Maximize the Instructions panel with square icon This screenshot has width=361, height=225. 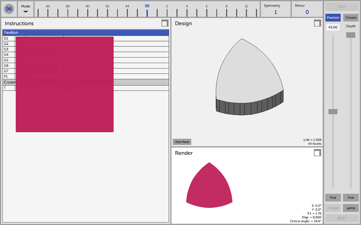[165, 23]
